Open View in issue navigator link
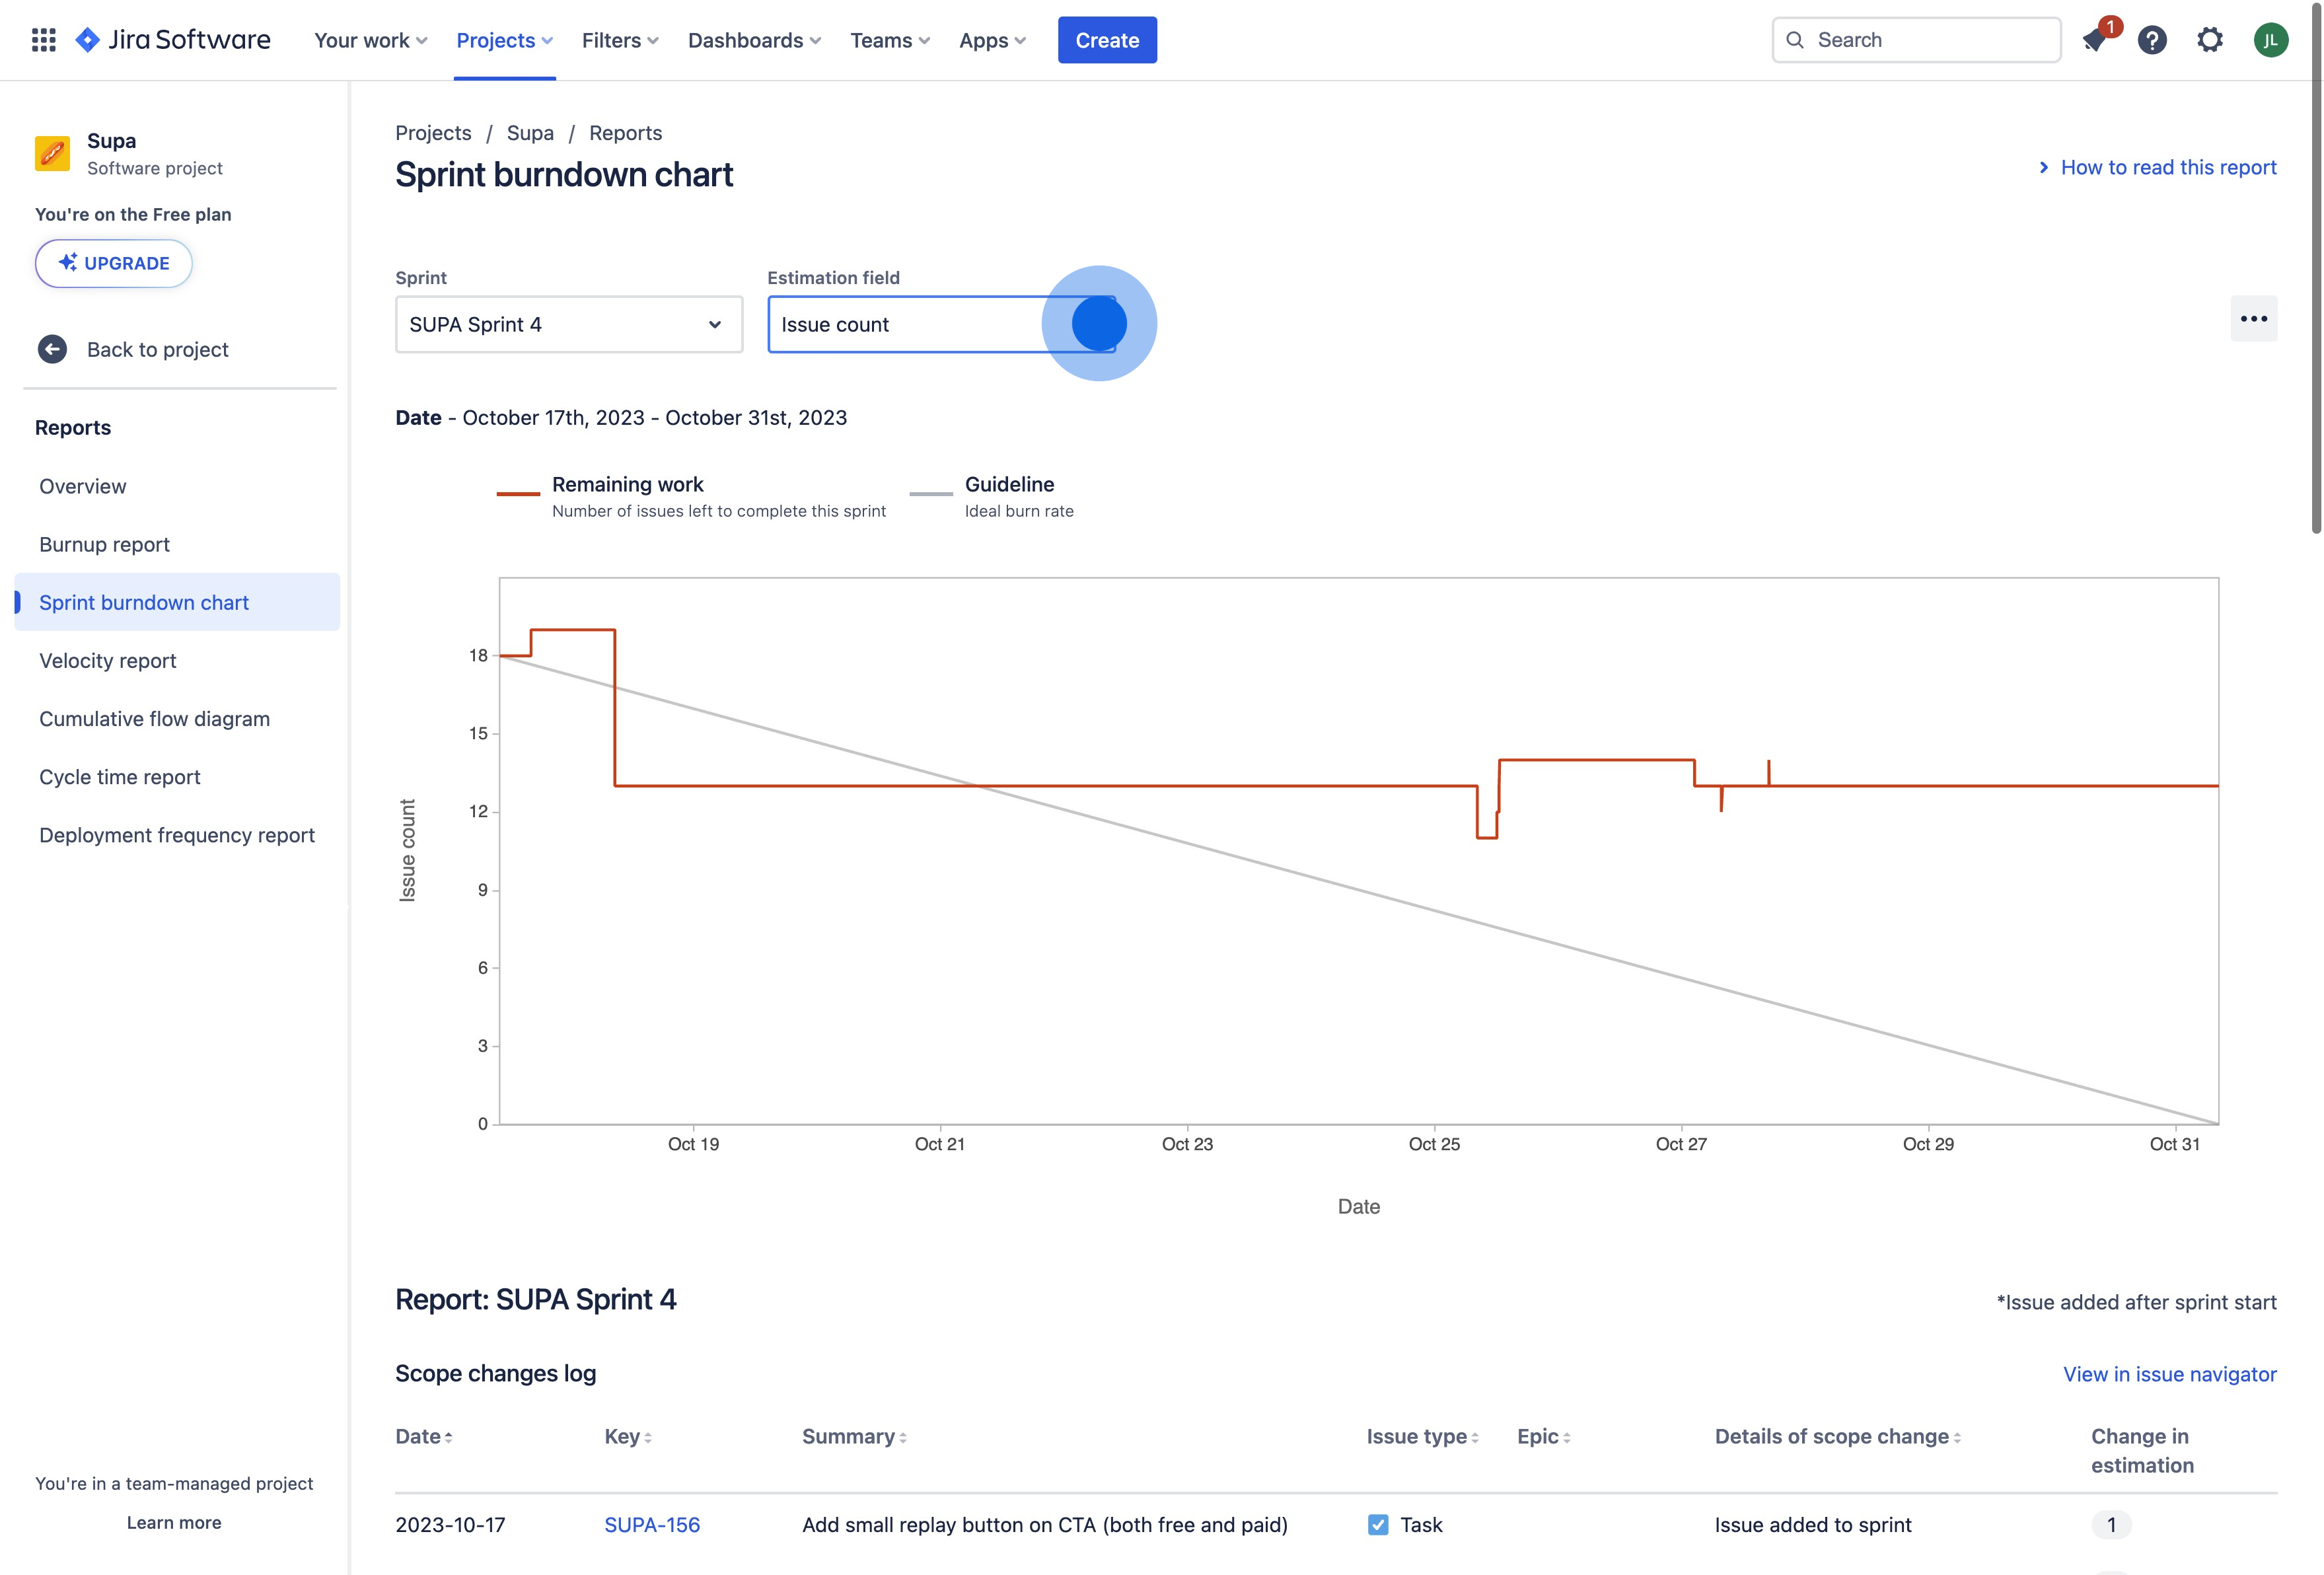Screen dimensions: 2324x1575 (2170, 1373)
